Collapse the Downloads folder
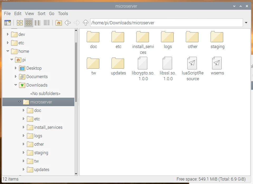The width and height of the screenshot is (253, 184). [x=16, y=85]
